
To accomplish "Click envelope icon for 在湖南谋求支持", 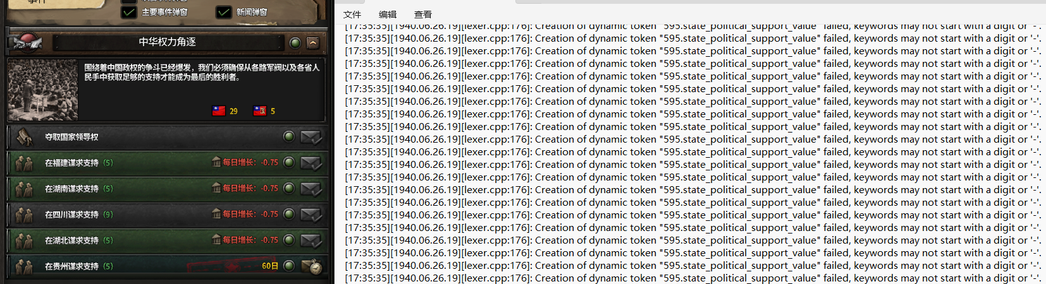I will coord(311,189).
